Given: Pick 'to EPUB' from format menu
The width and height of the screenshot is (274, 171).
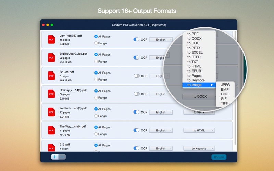Looking at the screenshot, I should (x=199, y=71).
